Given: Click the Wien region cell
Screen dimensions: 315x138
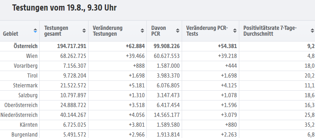Looking at the screenshot, I should click(x=32, y=56).
